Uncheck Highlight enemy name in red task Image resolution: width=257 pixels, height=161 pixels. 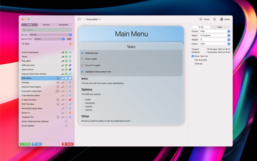point(82,72)
